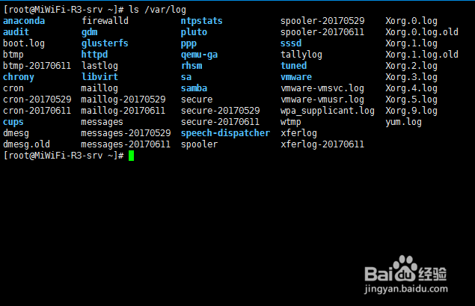Screen dimensions: 475x306
Task: Click the ls /var/log command text
Action: coord(158,10)
